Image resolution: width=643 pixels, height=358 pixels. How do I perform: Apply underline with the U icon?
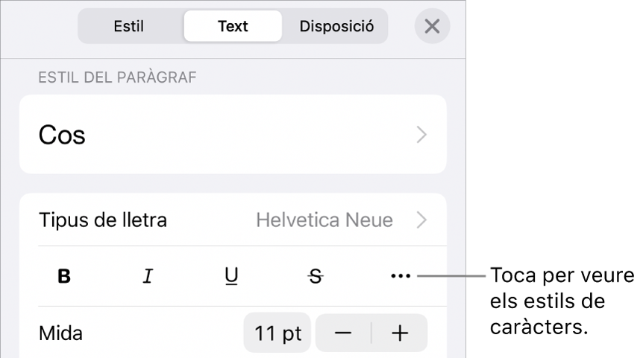tap(232, 276)
